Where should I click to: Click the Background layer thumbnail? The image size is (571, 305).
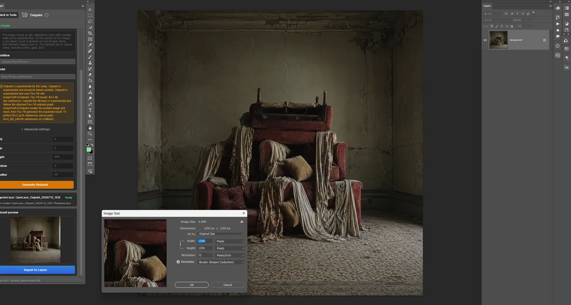click(x=498, y=40)
